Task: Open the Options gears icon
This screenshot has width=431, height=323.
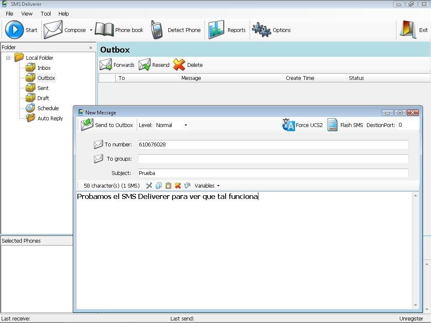Action: click(261, 30)
